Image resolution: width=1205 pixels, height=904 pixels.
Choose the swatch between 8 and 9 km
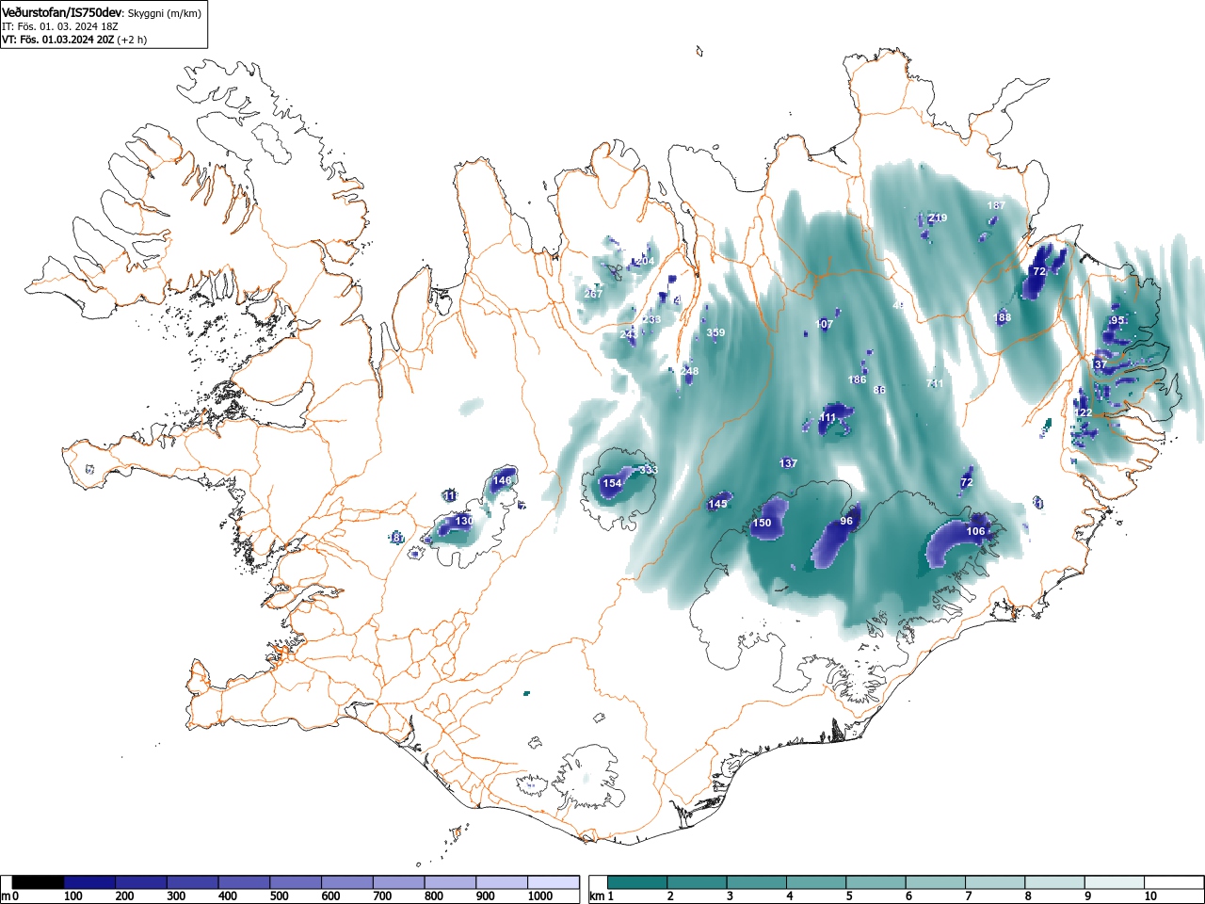pyautogui.click(x=1056, y=882)
